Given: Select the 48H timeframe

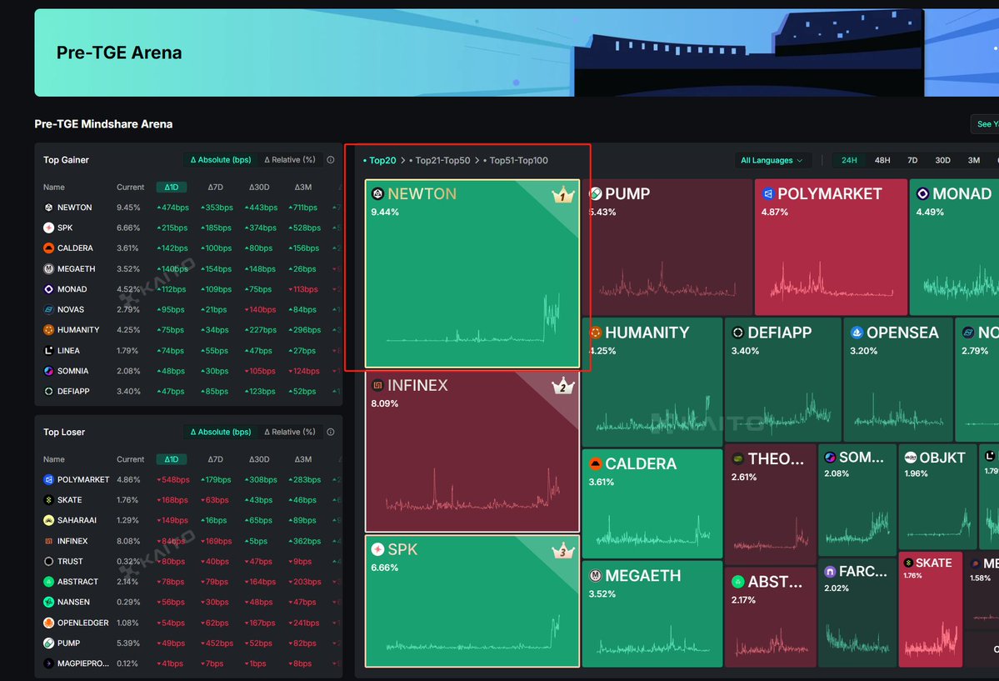Looking at the screenshot, I should (882, 160).
